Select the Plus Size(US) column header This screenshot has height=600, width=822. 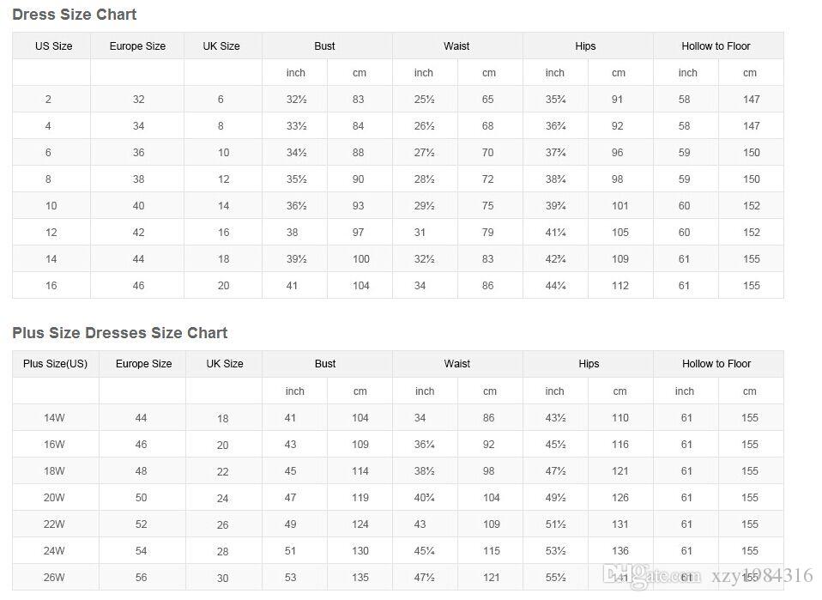click(x=55, y=363)
